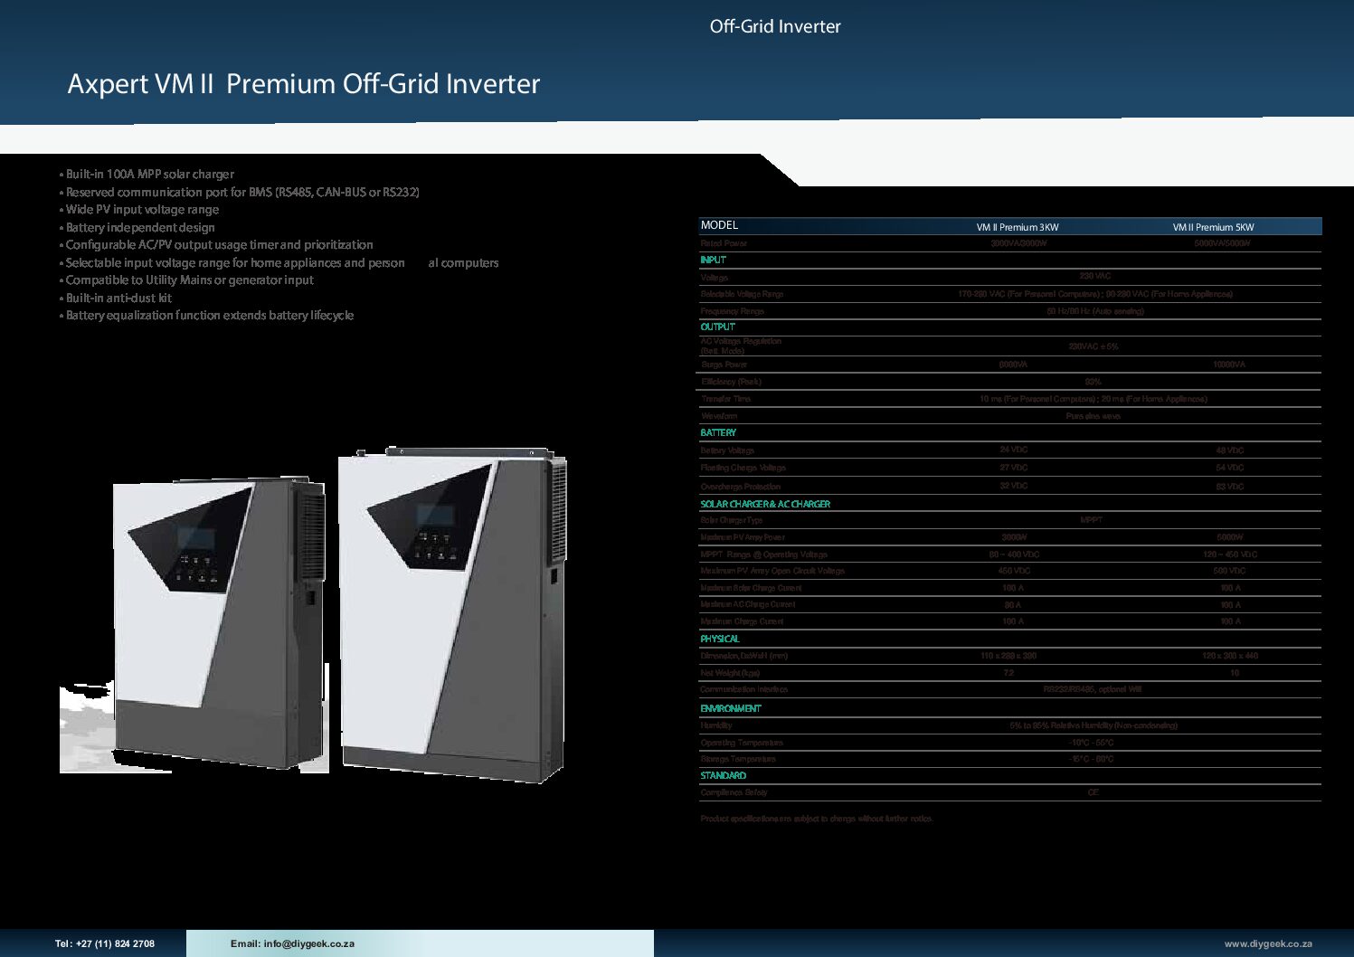The width and height of the screenshot is (1354, 957).
Task: Select the VM II Premium 3KW column header
Action: [x=1017, y=227]
